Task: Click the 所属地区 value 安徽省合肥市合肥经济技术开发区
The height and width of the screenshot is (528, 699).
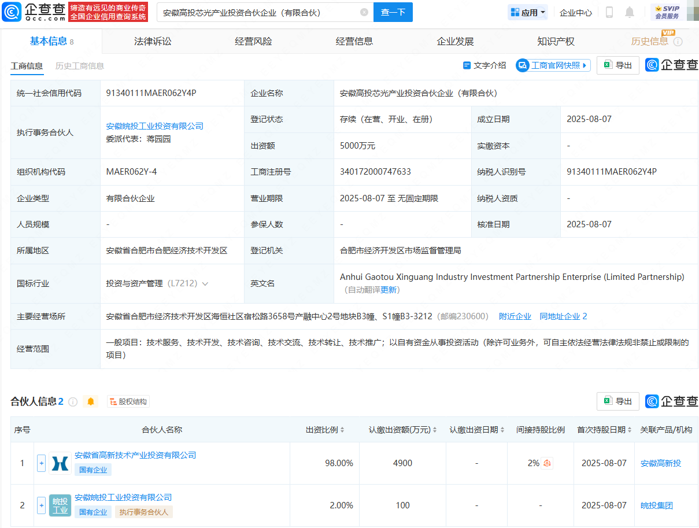Action: click(x=167, y=250)
